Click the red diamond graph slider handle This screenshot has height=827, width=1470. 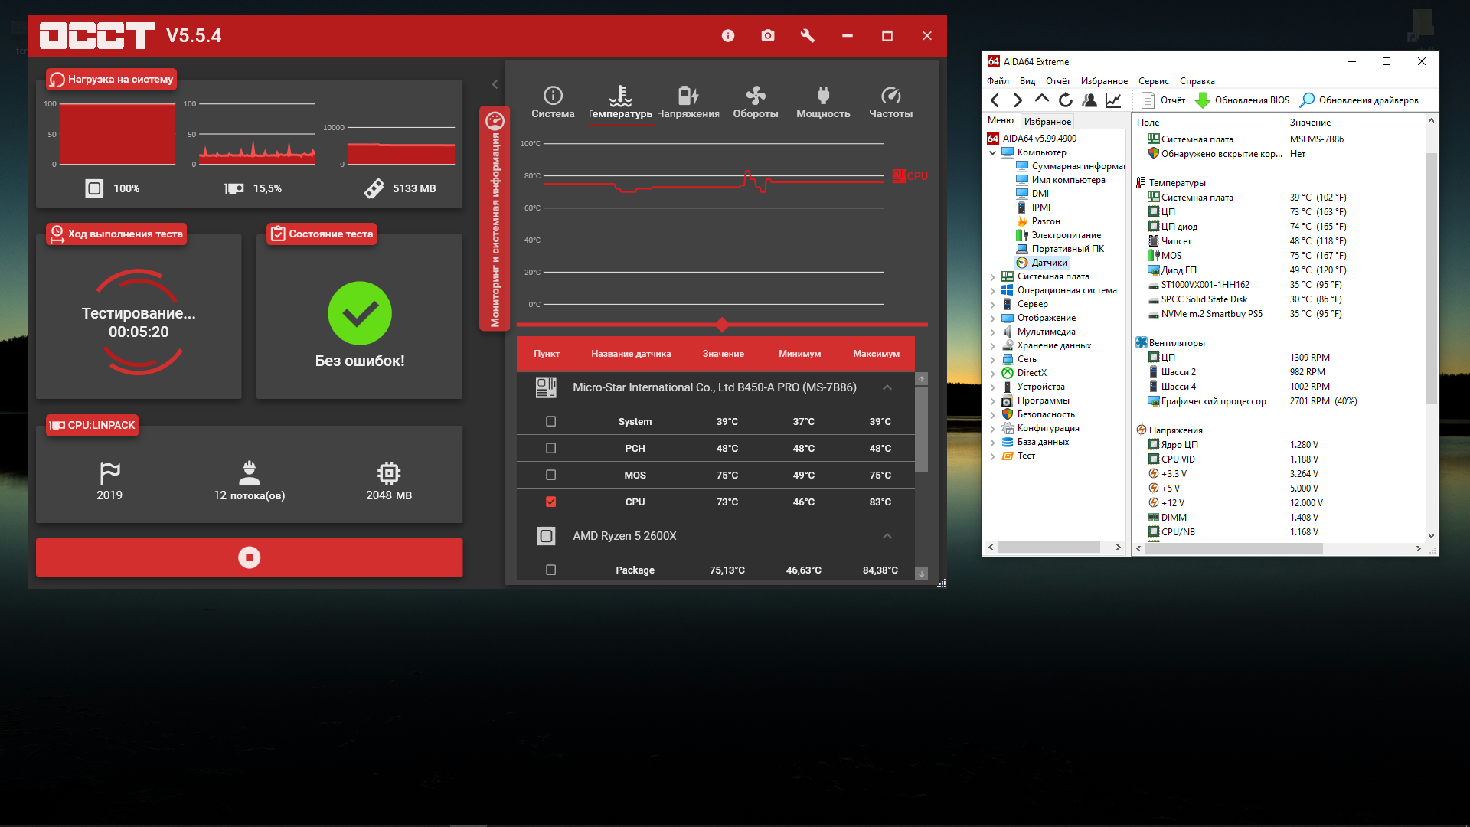coord(722,325)
